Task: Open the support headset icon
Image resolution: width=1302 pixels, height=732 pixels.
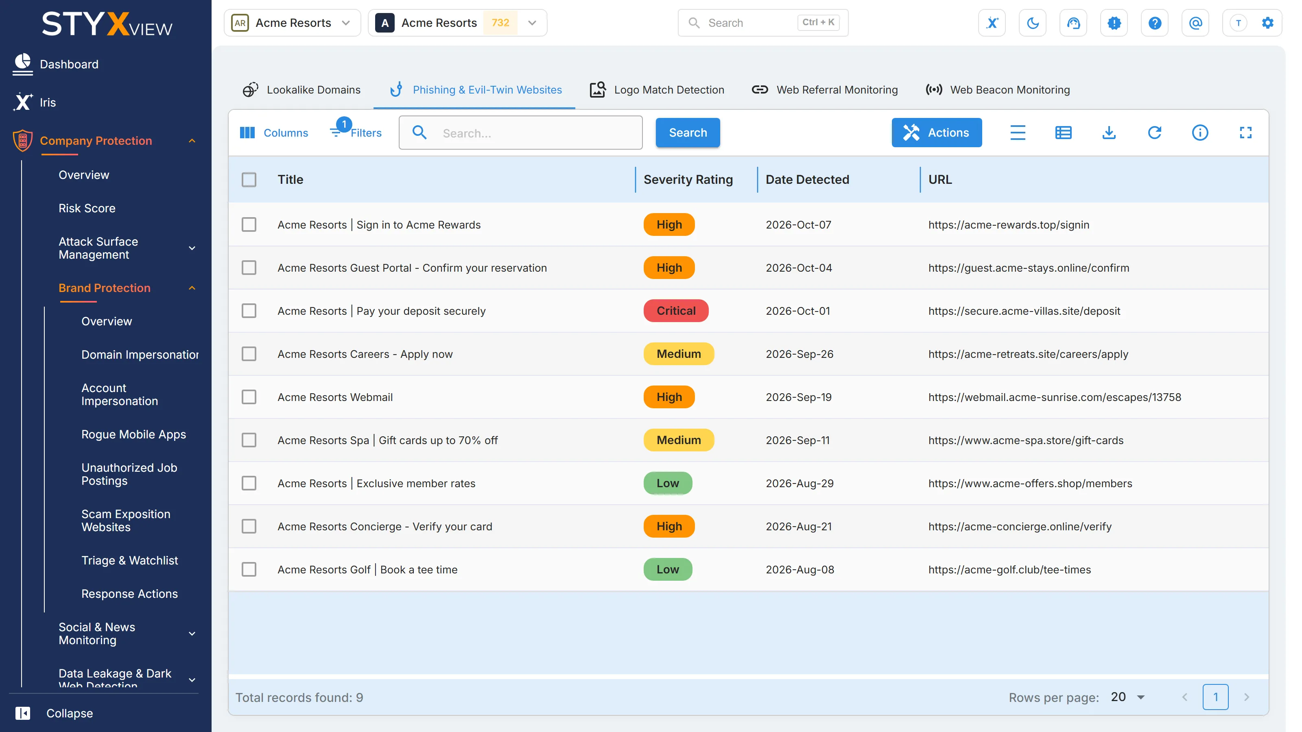Action: (x=1073, y=23)
